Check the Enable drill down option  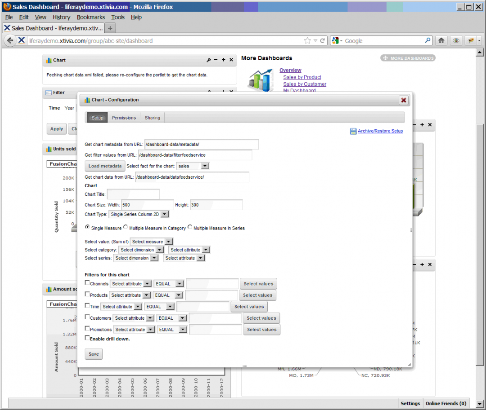pyautogui.click(x=87, y=338)
